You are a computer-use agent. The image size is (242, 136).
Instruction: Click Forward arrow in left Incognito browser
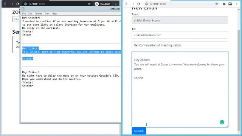[x=12, y=4]
